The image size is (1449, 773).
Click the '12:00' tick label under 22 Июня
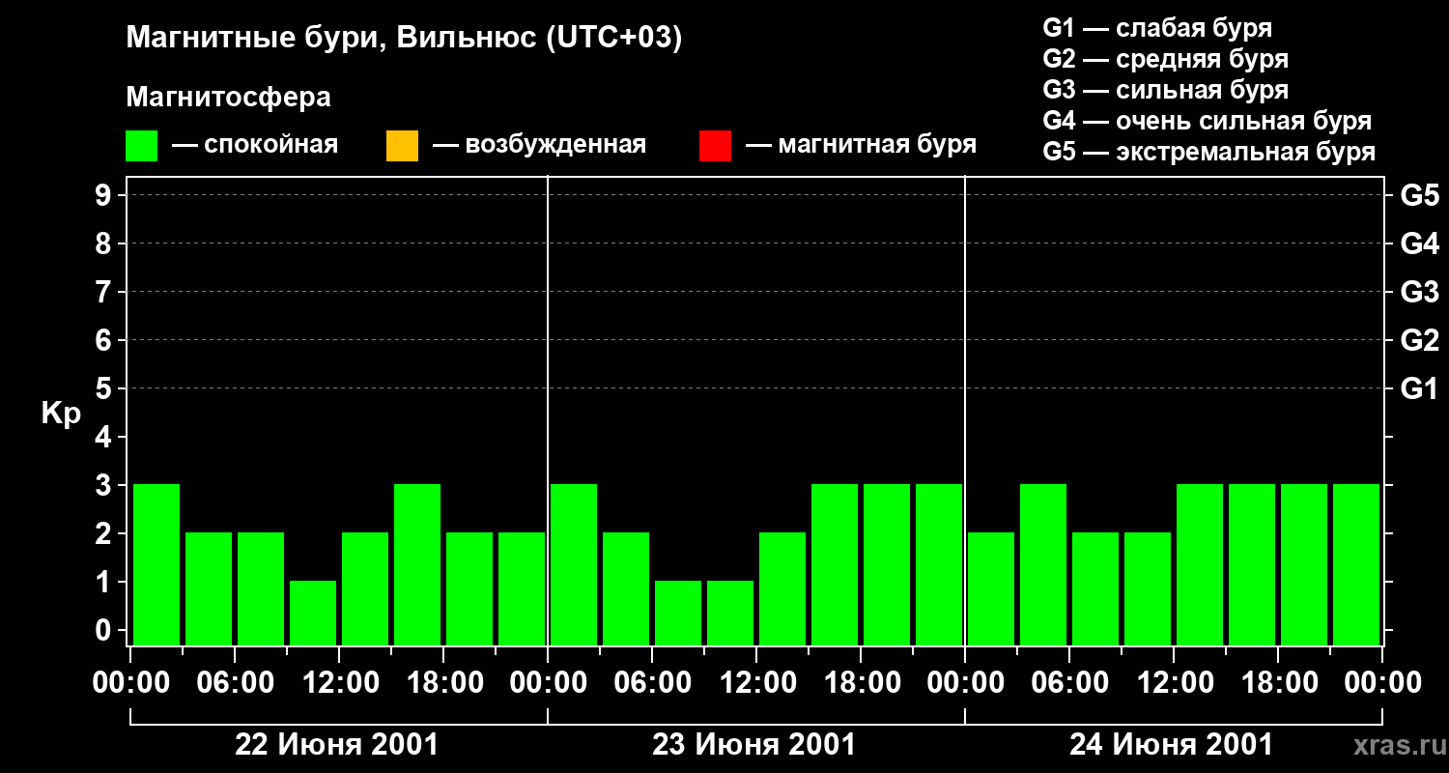[339, 683]
